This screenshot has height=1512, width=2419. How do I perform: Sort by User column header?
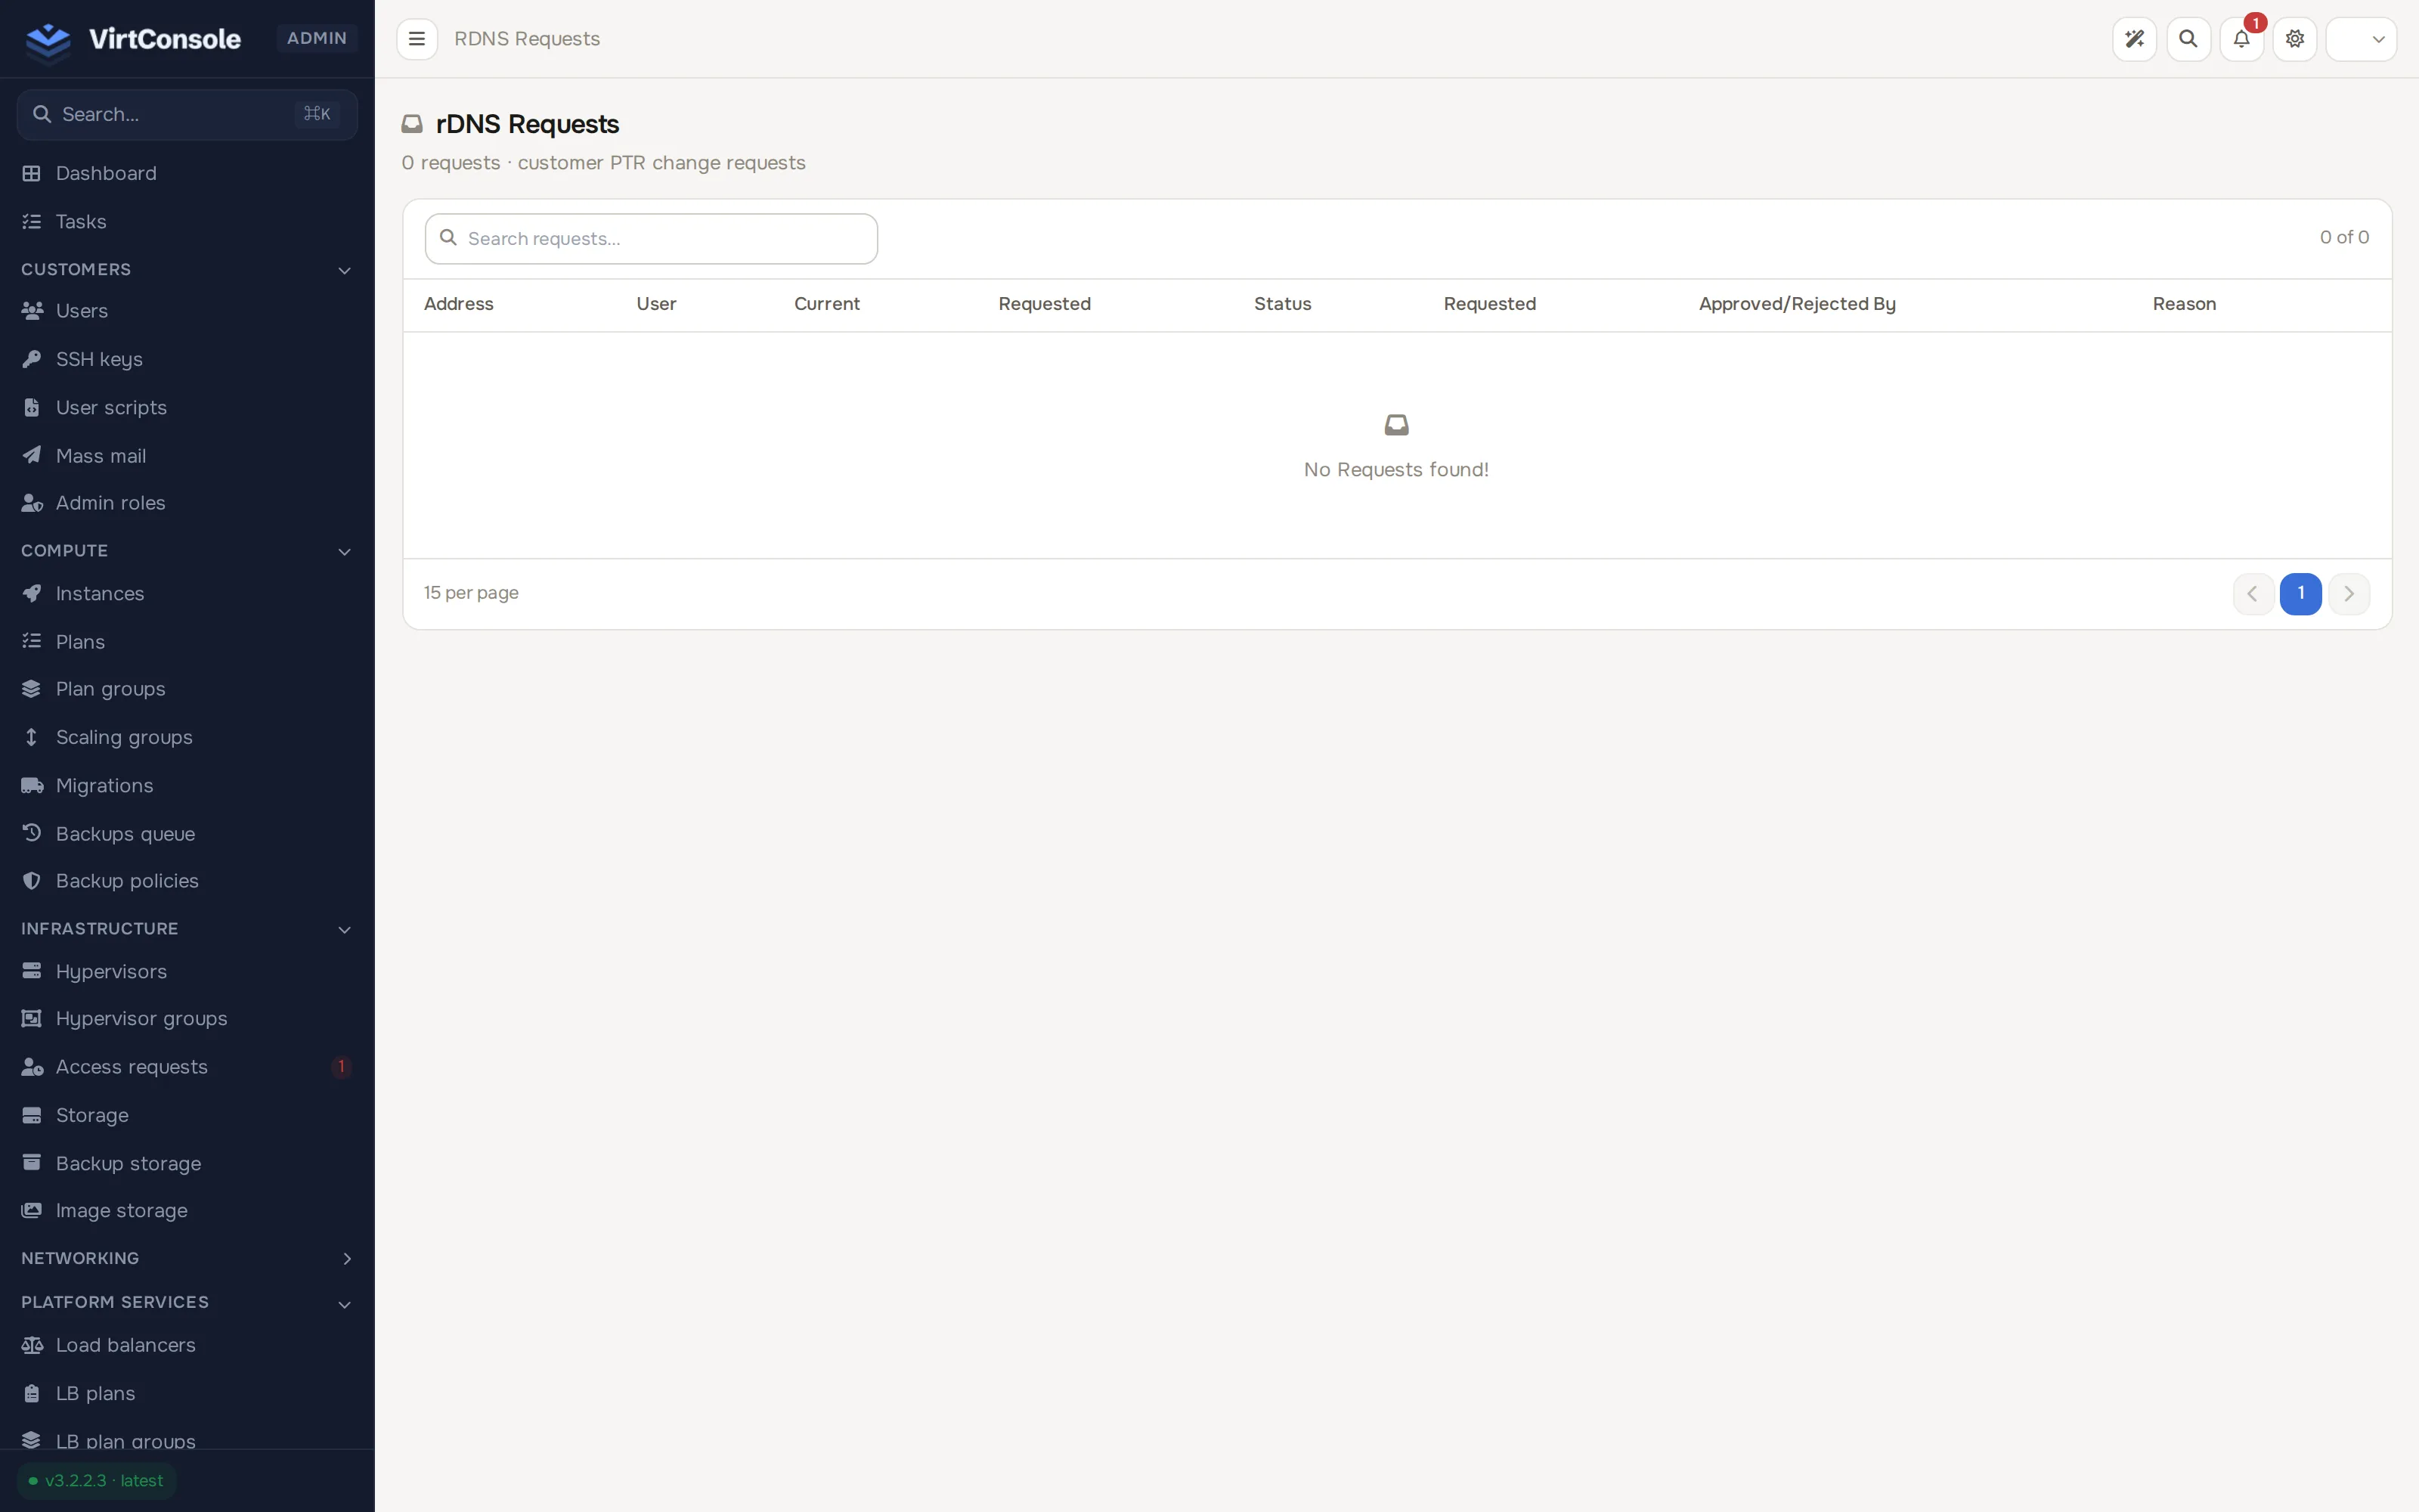click(x=657, y=304)
